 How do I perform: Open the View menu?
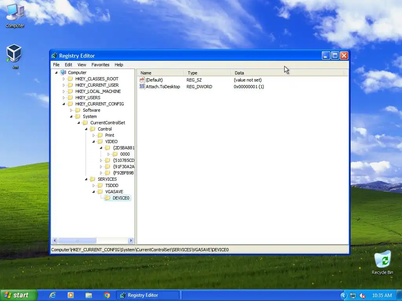coord(82,65)
